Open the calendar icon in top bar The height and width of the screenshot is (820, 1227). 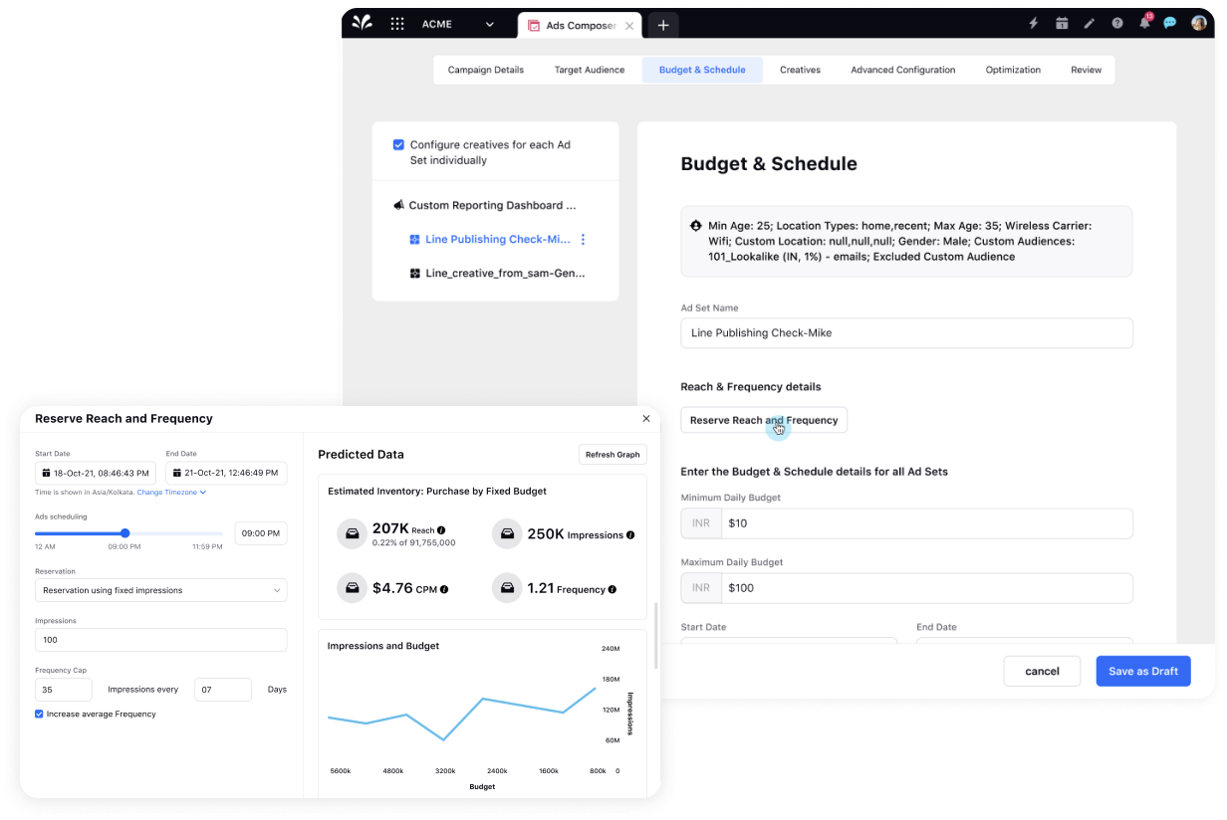[1062, 23]
